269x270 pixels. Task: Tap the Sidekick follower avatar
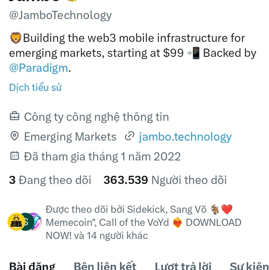click(16, 222)
